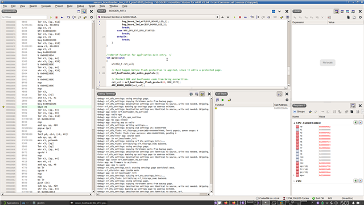
Task: Open the Project menu
Action: coord(59,6)
